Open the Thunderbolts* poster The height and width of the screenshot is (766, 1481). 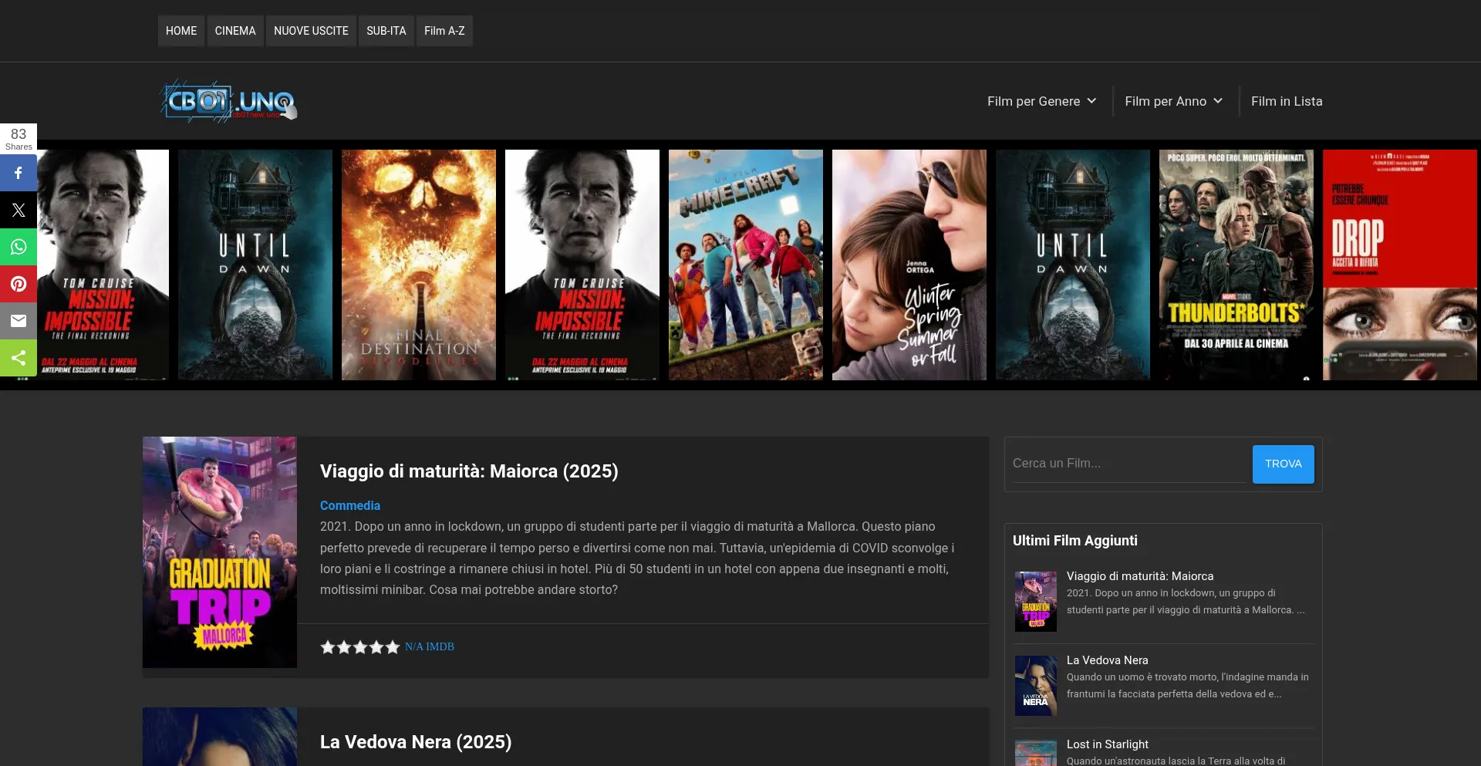pos(1236,265)
